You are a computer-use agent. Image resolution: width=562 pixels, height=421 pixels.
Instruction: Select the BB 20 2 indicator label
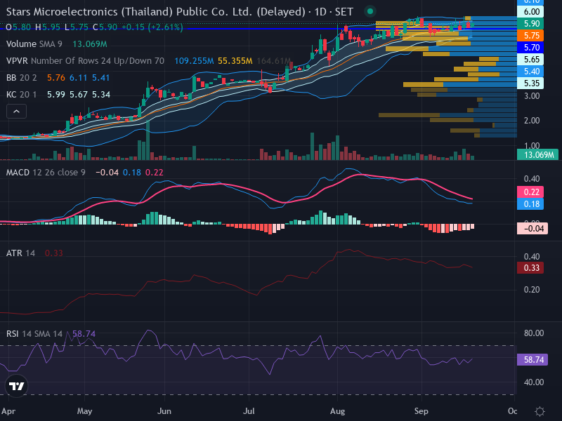(22, 78)
